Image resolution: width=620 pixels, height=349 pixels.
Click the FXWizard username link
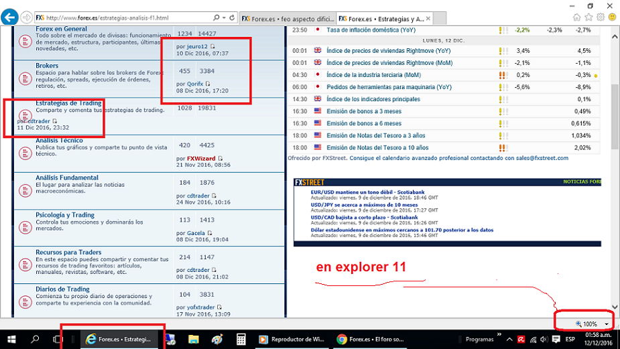(200, 157)
